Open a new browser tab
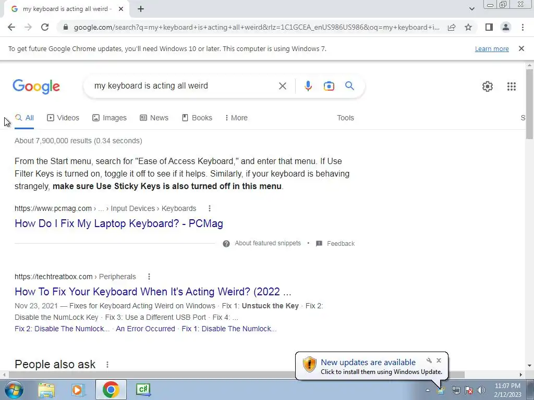534x400 pixels. coord(141,9)
